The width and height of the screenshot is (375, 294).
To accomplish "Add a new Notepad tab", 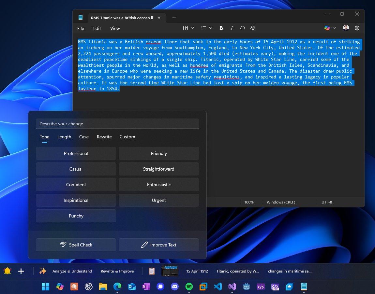I will click(174, 18).
